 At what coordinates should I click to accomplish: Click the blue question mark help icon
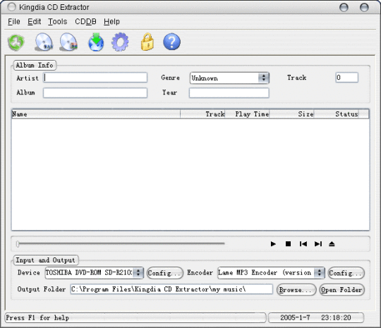point(171,42)
